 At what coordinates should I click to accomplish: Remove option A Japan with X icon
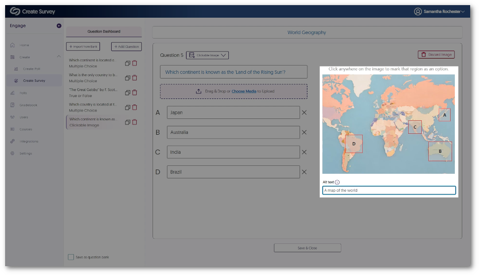point(304,112)
